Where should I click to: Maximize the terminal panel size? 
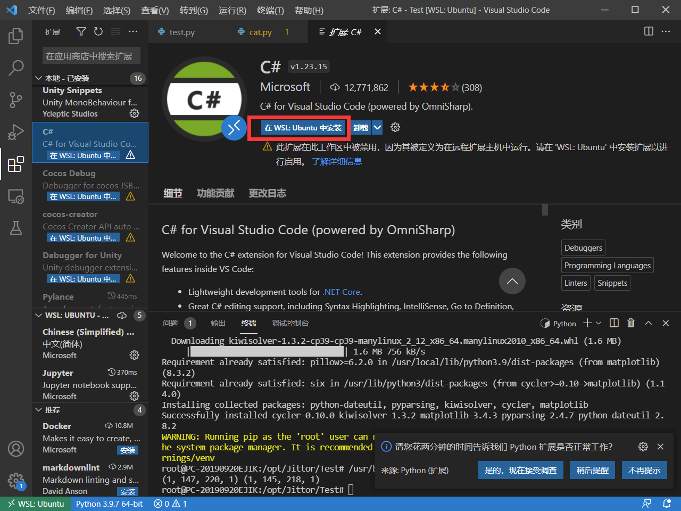point(649,323)
